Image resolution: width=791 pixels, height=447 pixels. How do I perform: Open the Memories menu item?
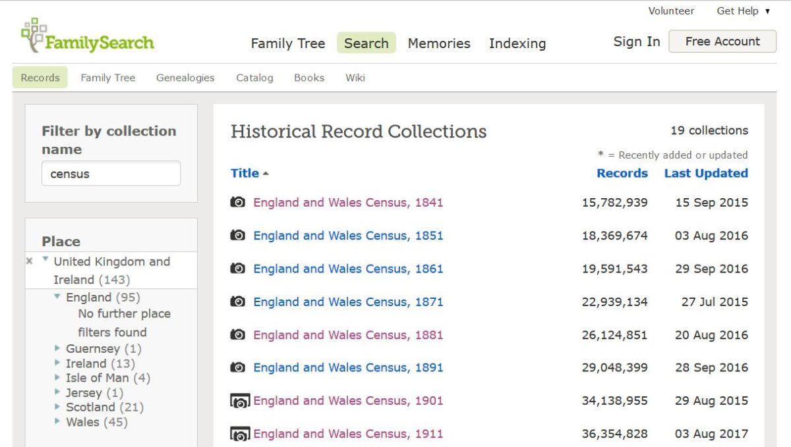[439, 43]
